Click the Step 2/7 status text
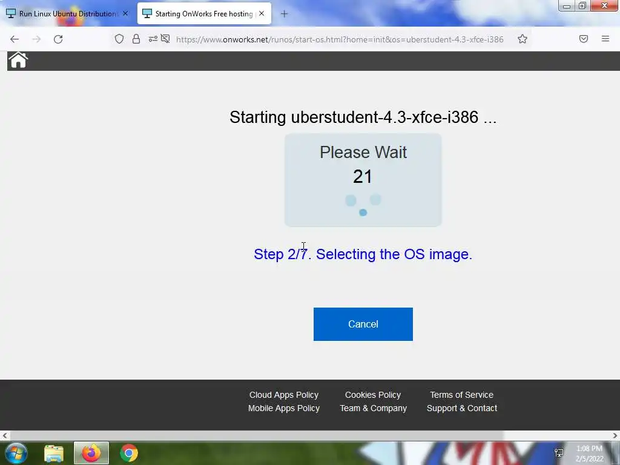Image resolution: width=620 pixels, height=465 pixels. coord(363,254)
